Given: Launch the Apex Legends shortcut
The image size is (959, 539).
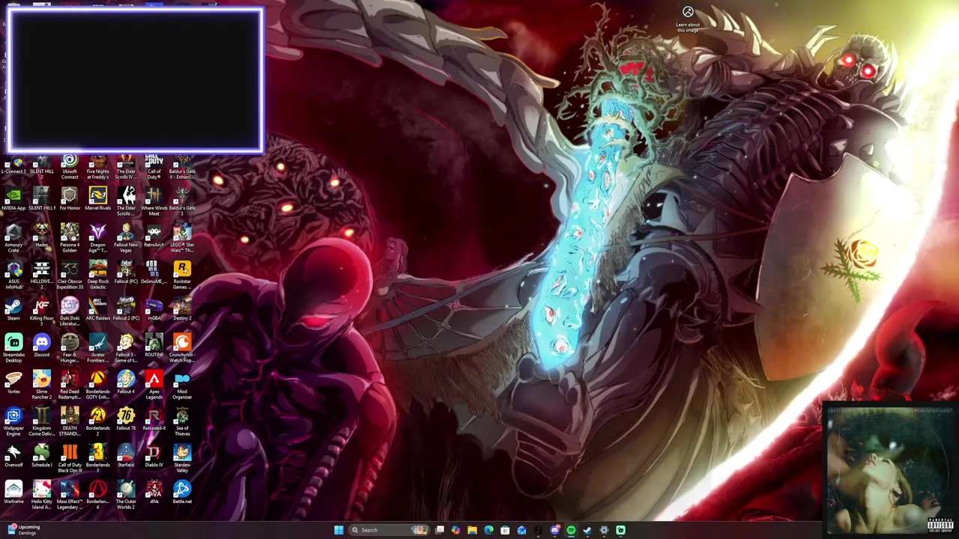Looking at the screenshot, I should (154, 385).
